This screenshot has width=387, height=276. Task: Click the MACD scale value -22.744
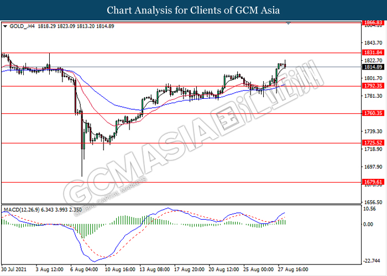click(x=372, y=261)
